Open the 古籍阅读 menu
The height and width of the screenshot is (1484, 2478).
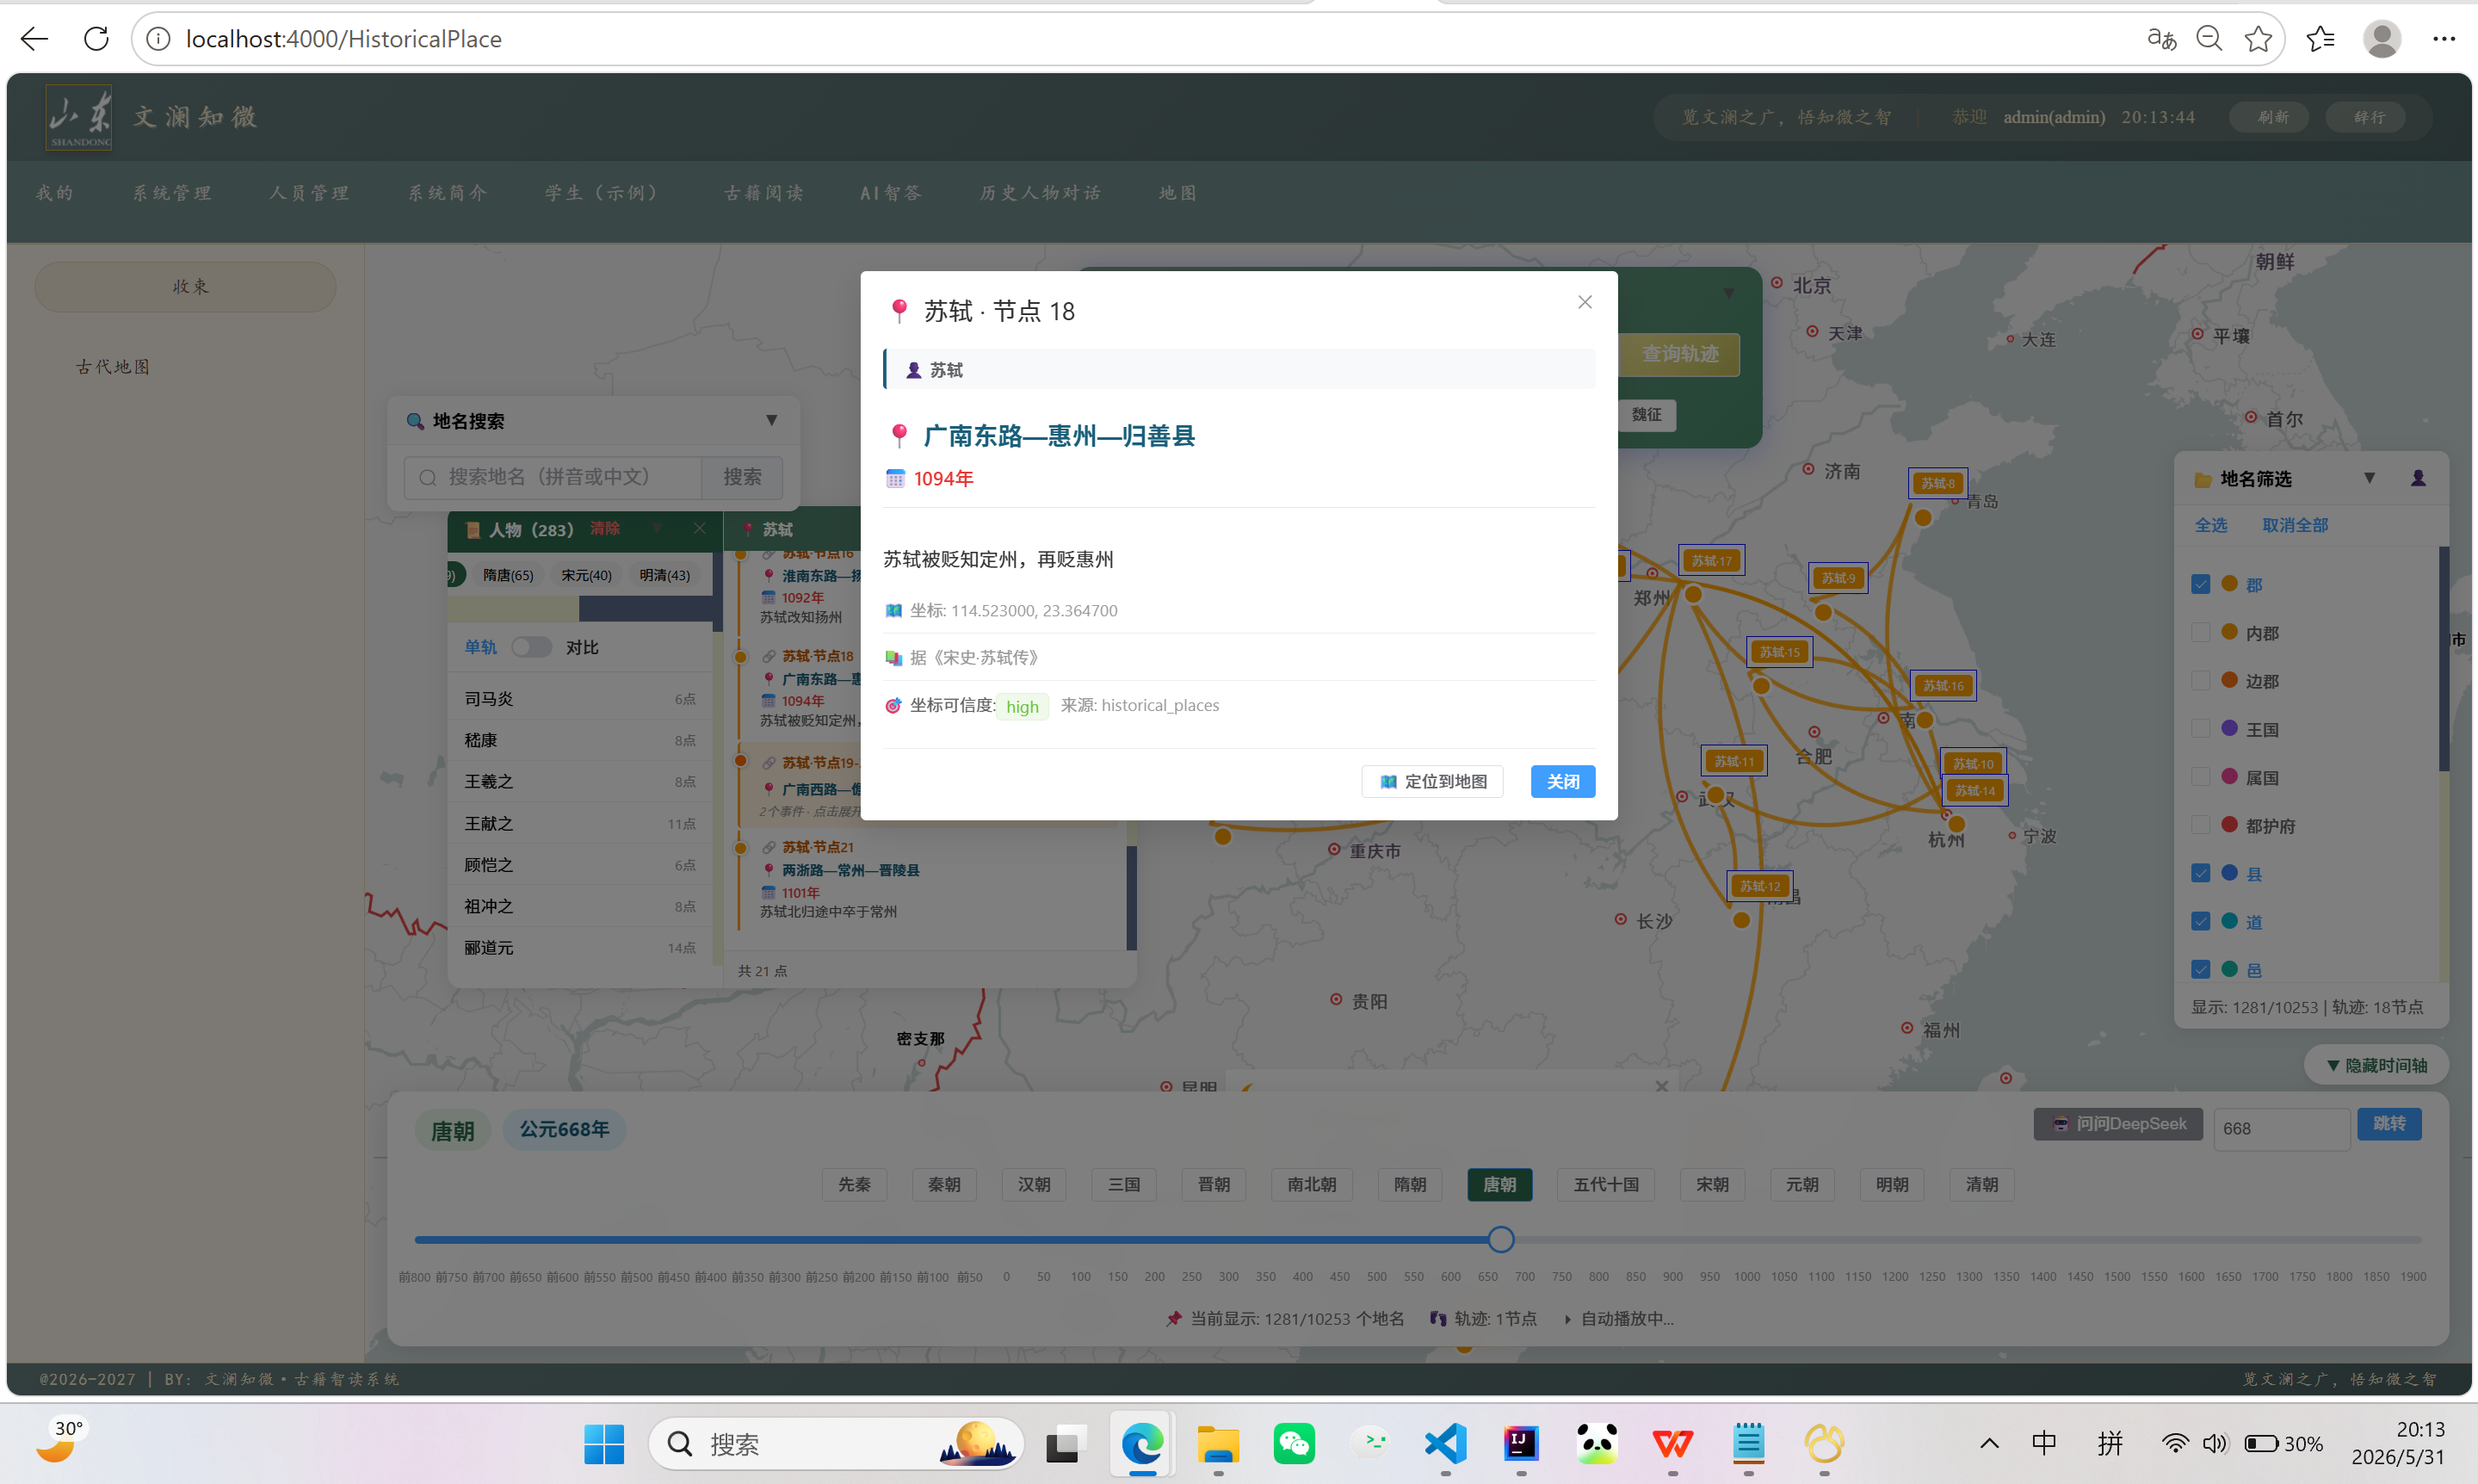(x=763, y=193)
